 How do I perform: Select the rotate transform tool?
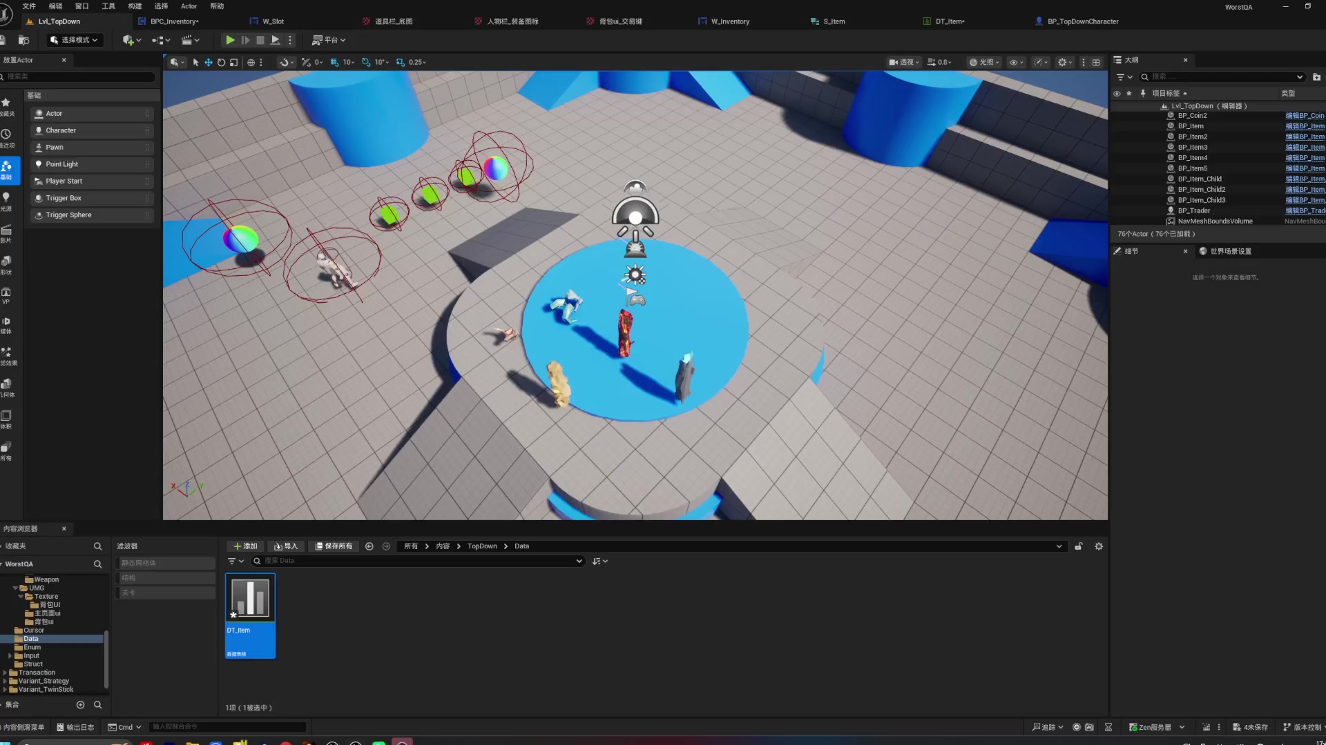pyautogui.click(x=221, y=62)
